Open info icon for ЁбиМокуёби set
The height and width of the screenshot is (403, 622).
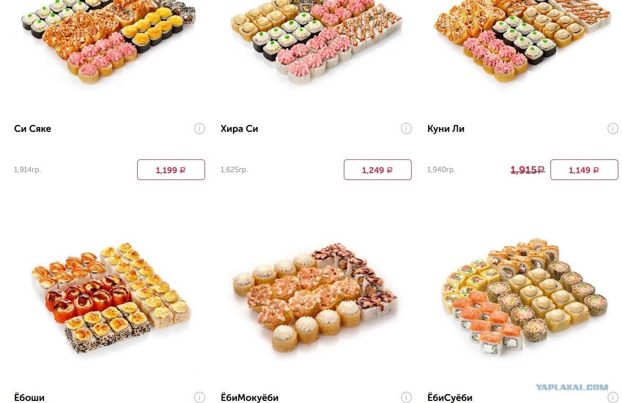(406, 398)
